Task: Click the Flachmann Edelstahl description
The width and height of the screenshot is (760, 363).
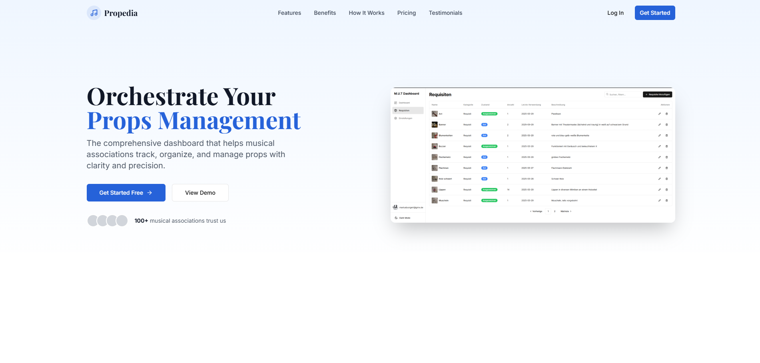Action: 562,168
